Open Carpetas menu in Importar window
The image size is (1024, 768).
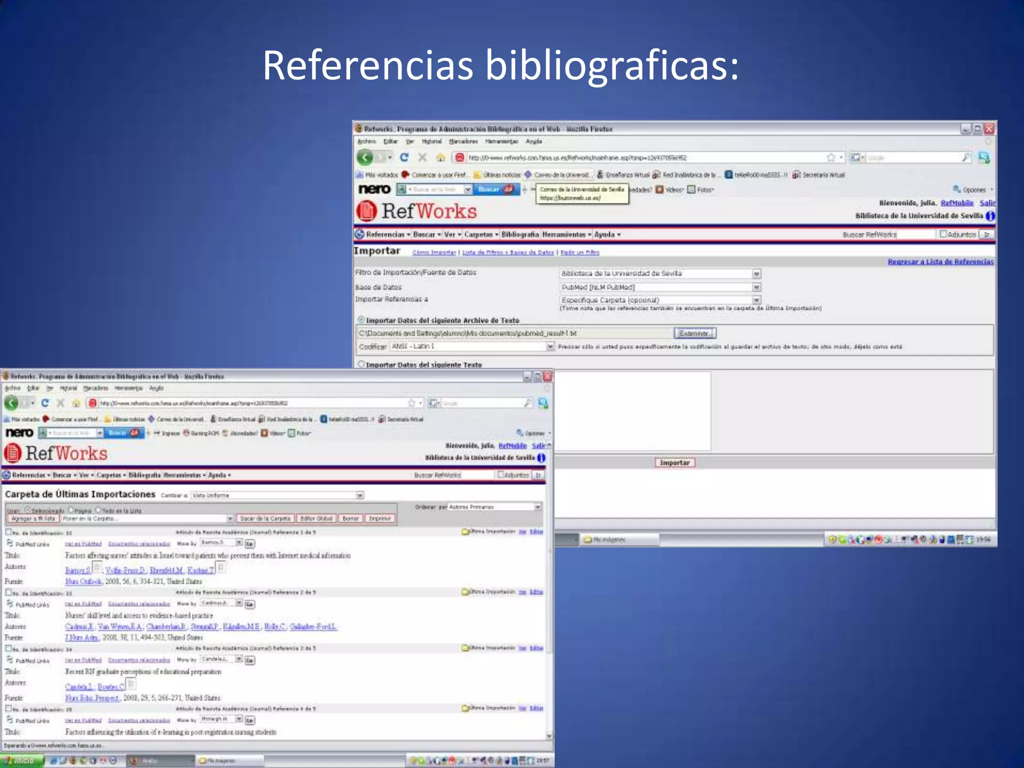481,234
